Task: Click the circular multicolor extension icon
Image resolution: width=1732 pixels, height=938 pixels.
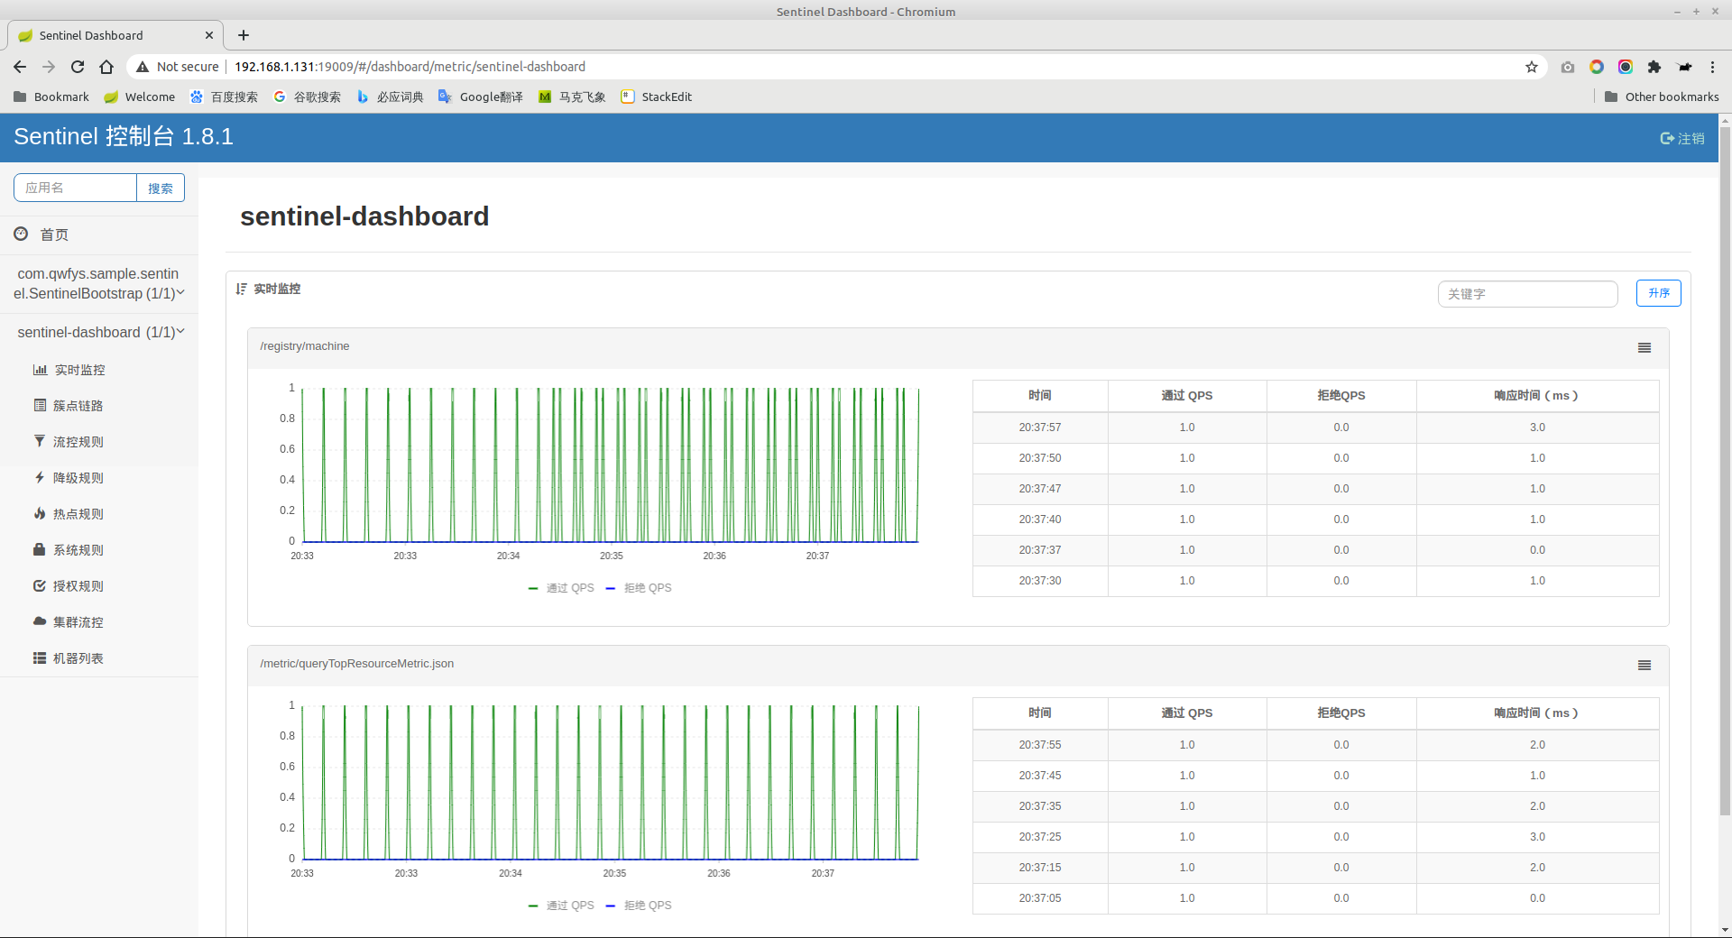Action: pos(1597,67)
